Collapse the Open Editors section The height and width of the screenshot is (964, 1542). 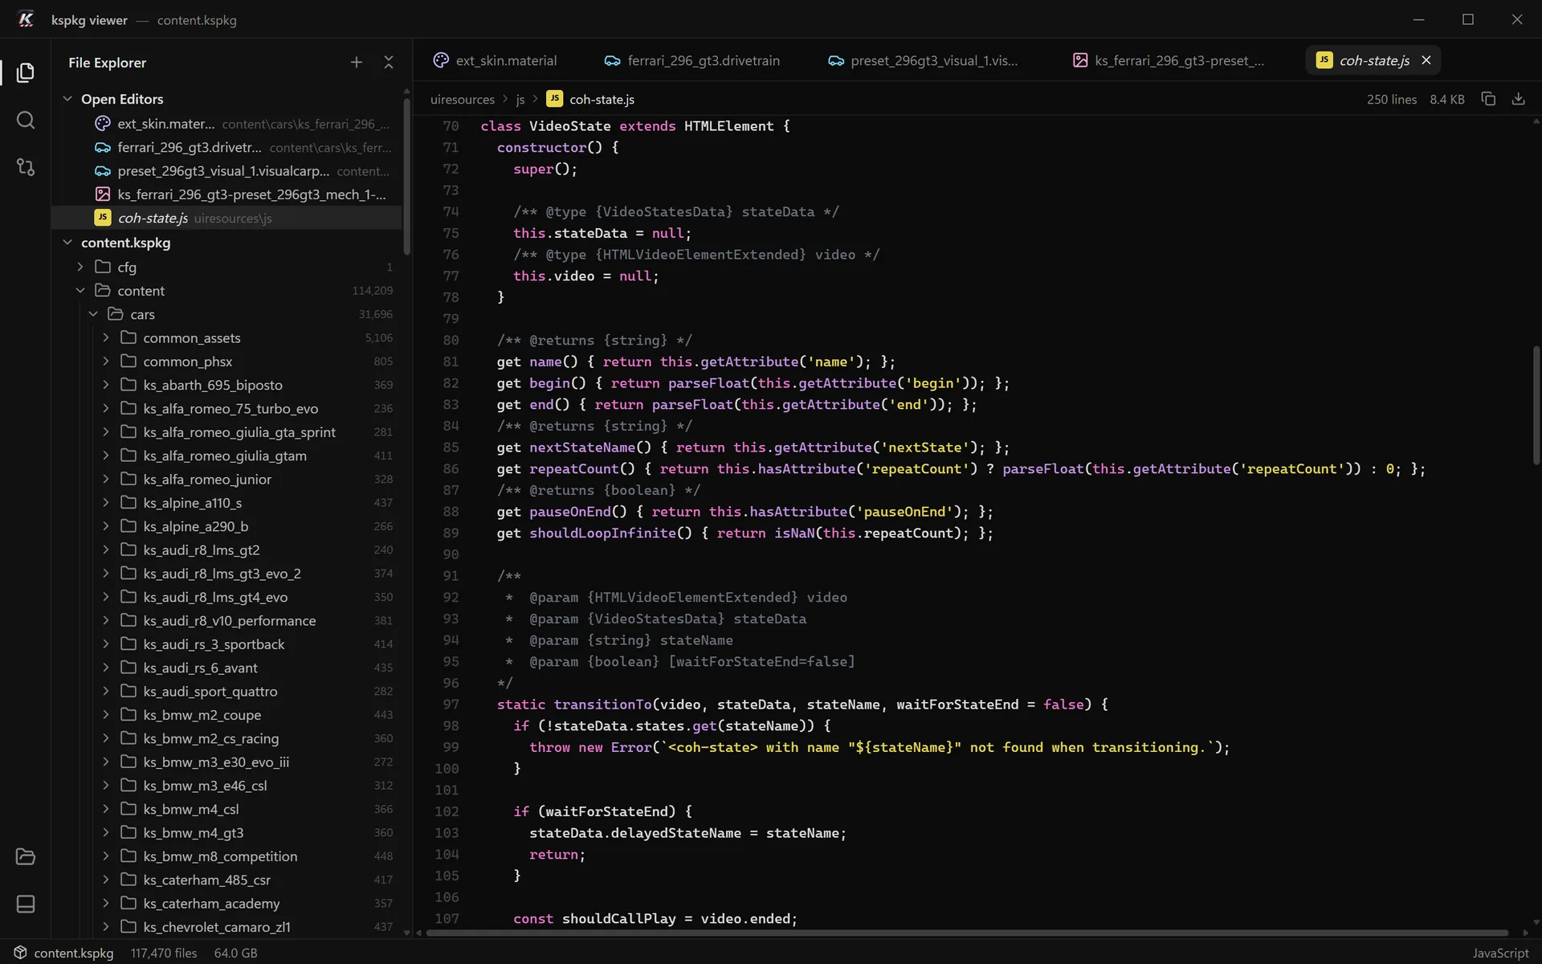[x=67, y=99]
